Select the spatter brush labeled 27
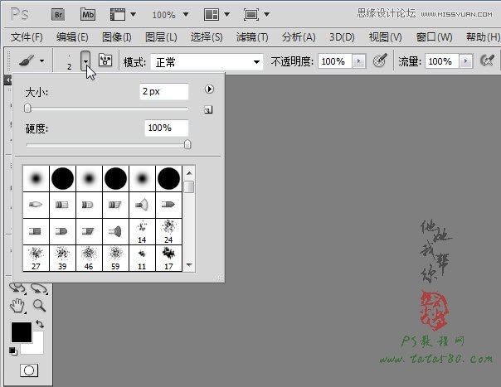 pos(36,258)
